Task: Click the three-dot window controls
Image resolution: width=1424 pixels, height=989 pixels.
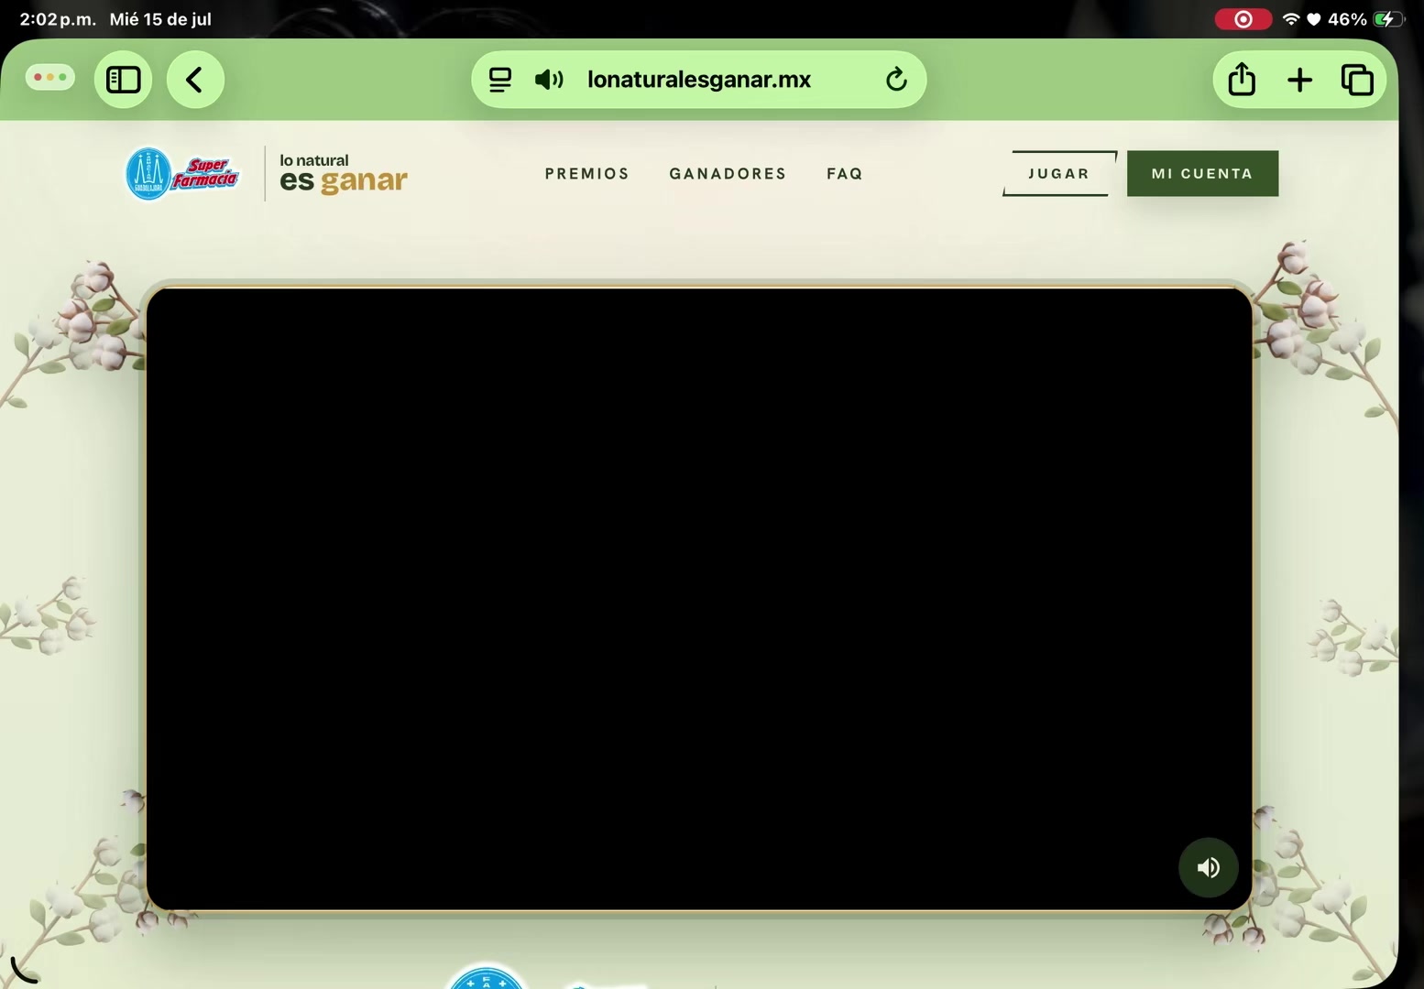Action: click(50, 77)
